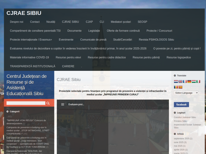Open septembrie 2025 archive link
This screenshot has height=154, width=206.
pos(183,138)
